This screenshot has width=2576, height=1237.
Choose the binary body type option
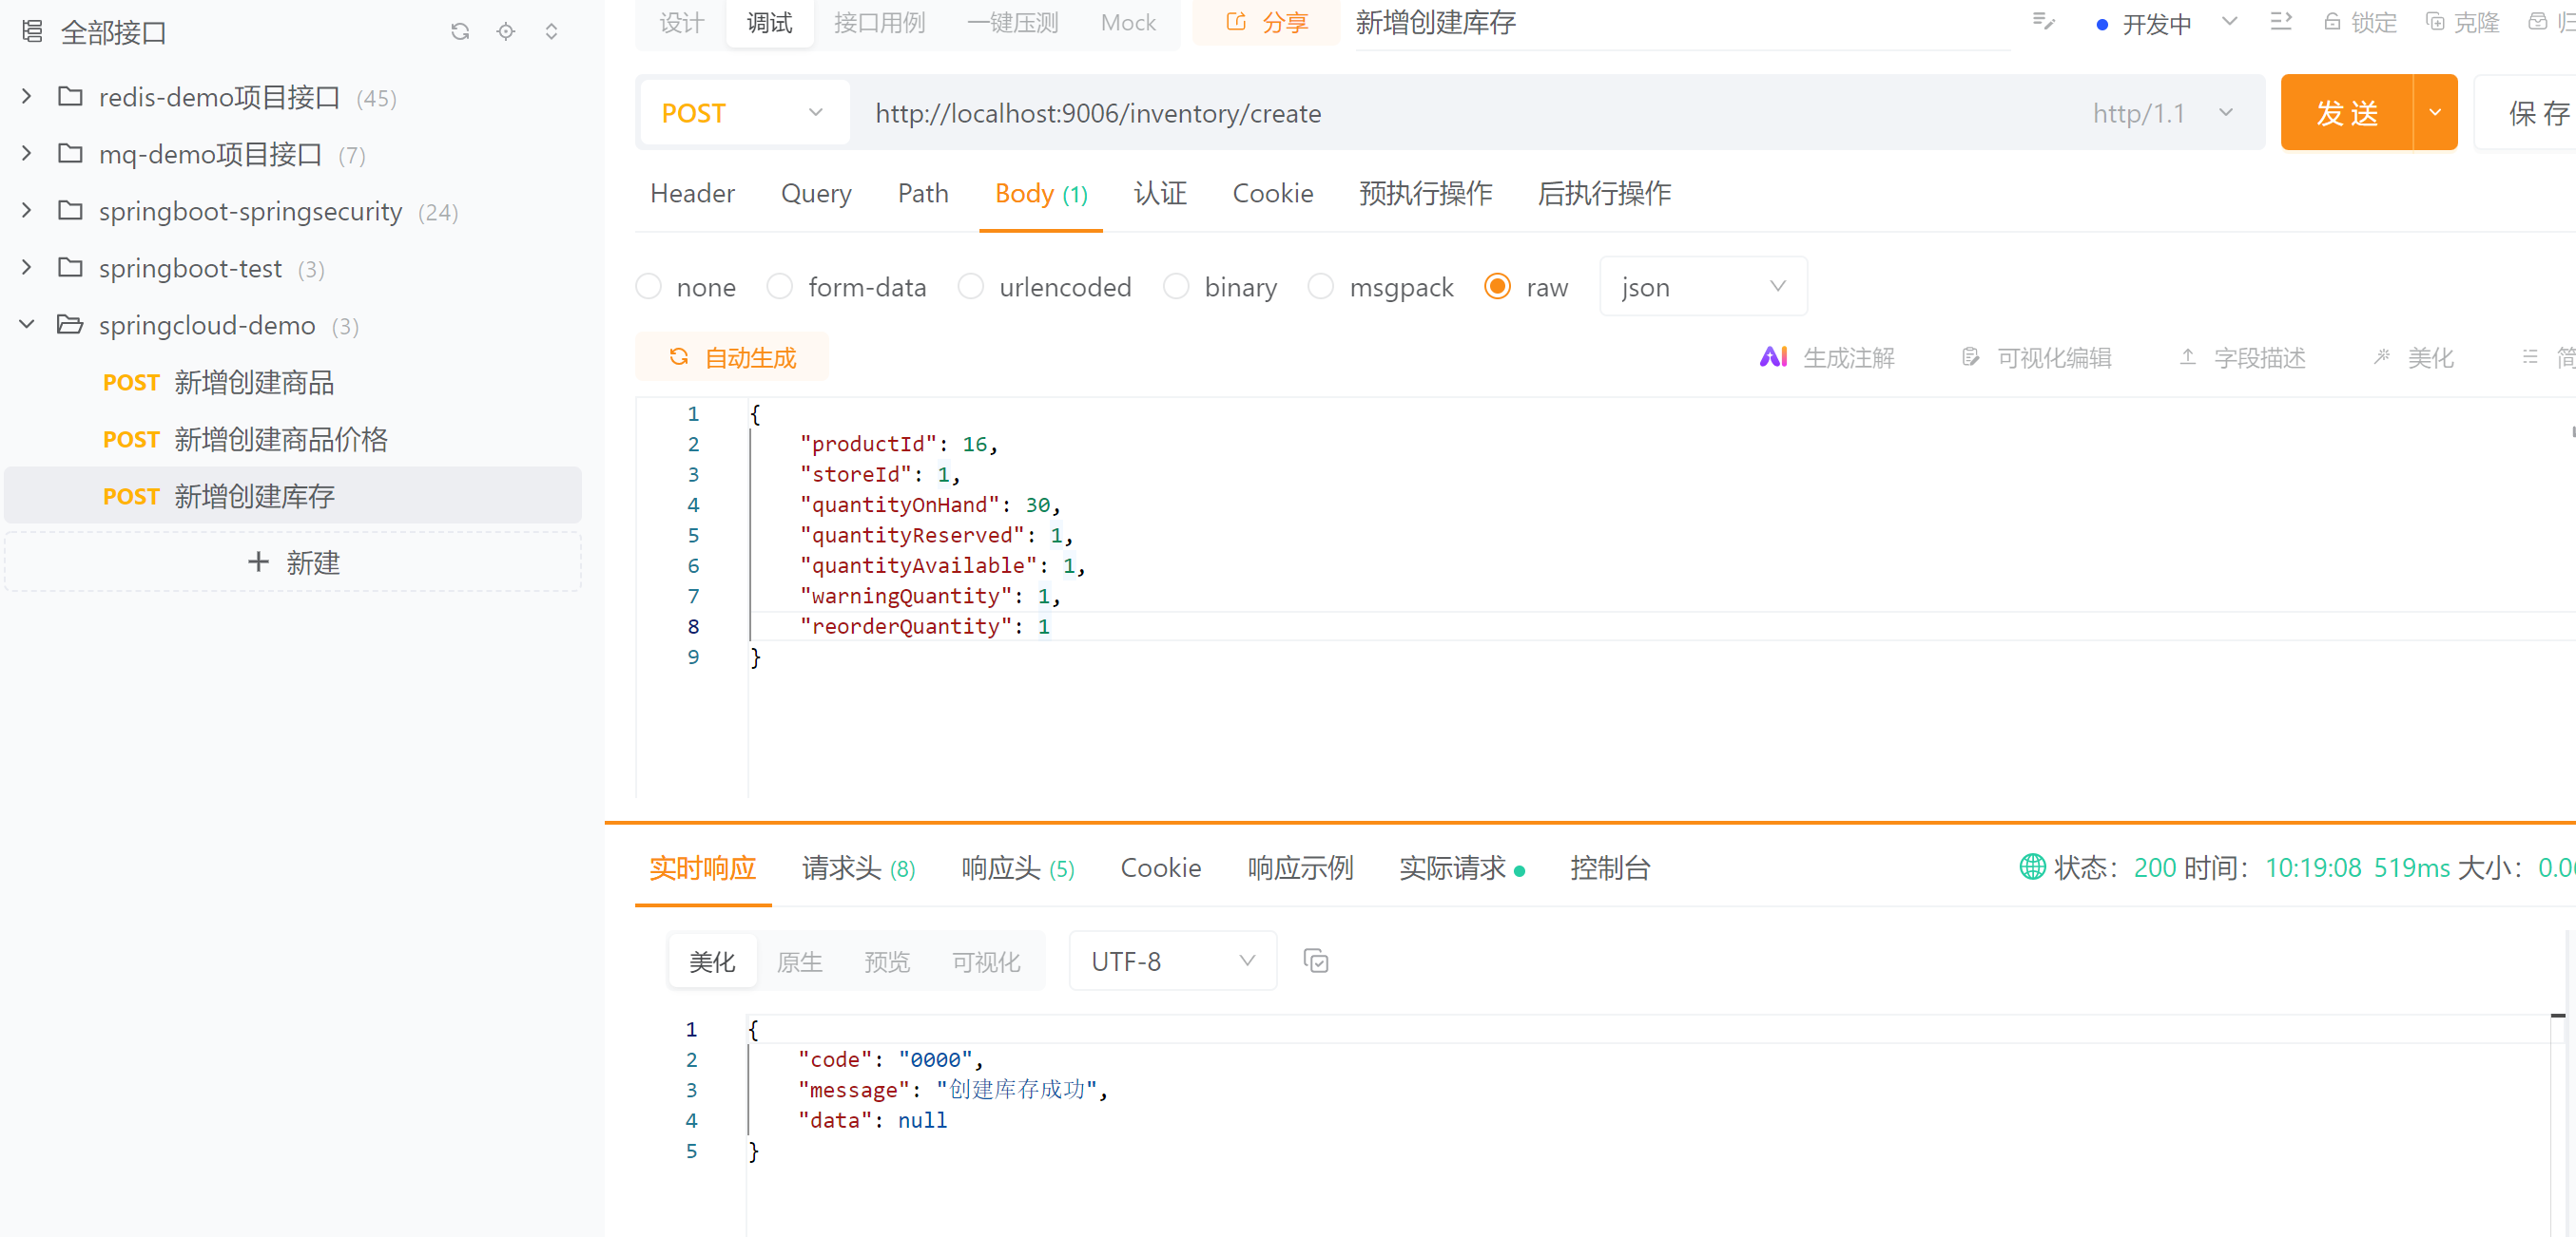click(1177, 288)
